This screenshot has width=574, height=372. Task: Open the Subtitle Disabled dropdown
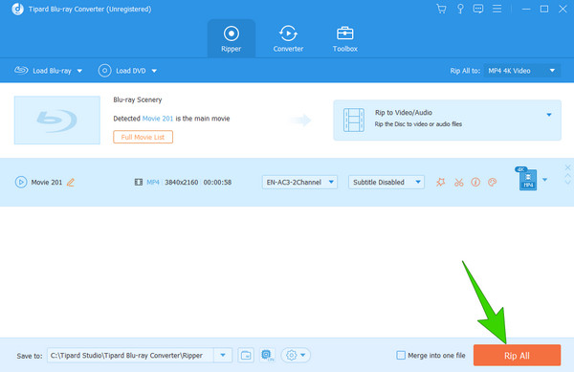click(386, 182)
